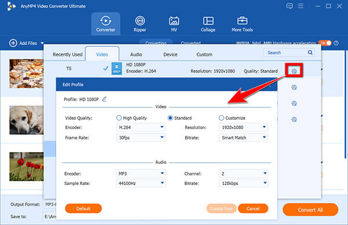Screen dimensions: 348x225
Task: Open settings gear for HD 1080P profile
Action: pos(294,71)
